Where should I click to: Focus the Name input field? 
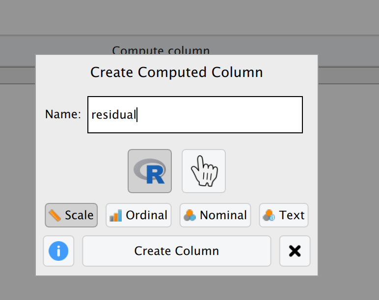click(195, 115)
